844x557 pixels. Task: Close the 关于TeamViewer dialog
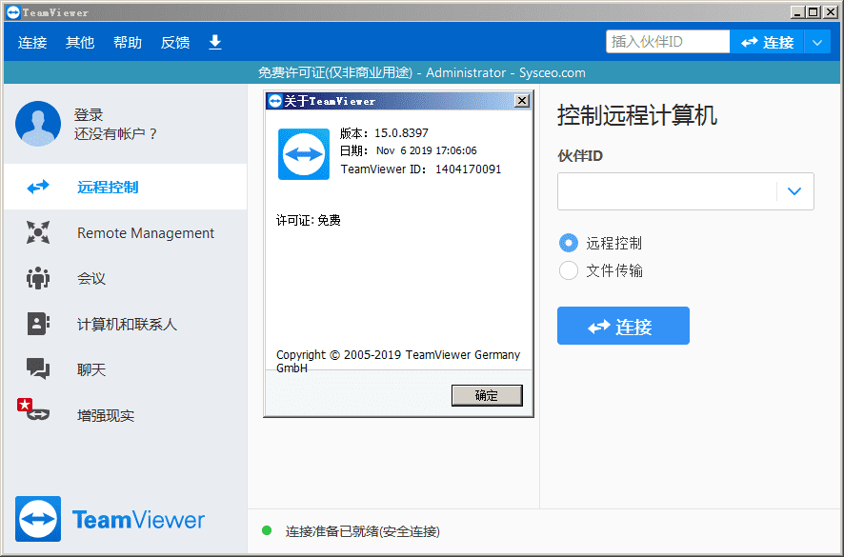(x=522, y=101)
